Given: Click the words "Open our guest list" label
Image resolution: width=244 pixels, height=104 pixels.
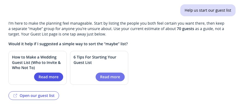Looking at the screenshot, I should click(x=37, y=96).
